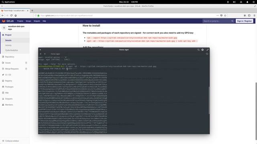Save the page to Pocket

pos(221,16)
